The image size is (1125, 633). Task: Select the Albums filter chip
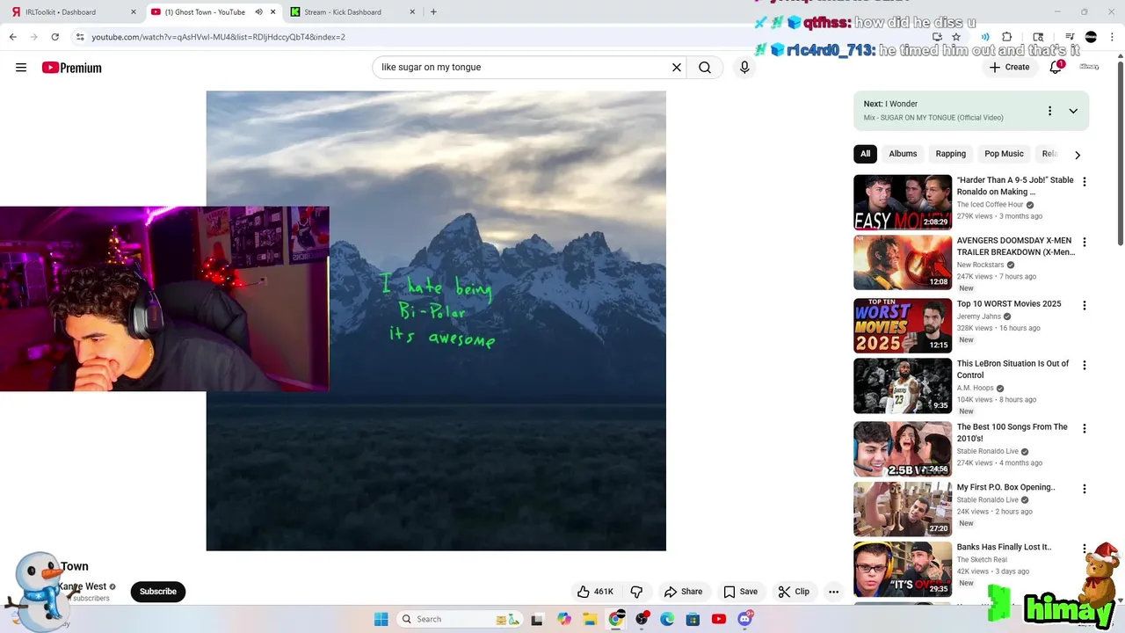(903, 154)
